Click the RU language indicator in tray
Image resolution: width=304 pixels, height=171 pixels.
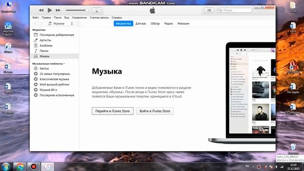point(247,166)
